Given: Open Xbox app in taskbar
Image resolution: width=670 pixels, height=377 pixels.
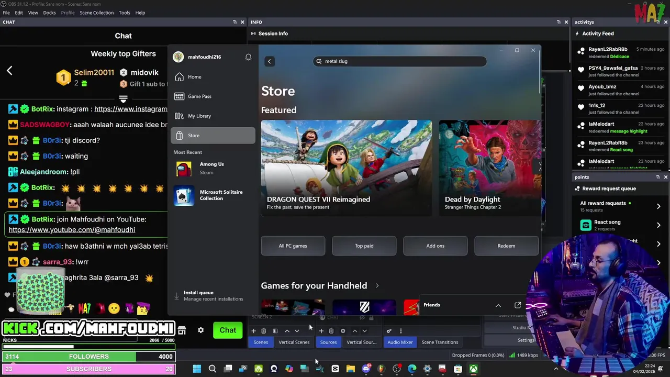Looking at the screenshot, I should point(473,369).
